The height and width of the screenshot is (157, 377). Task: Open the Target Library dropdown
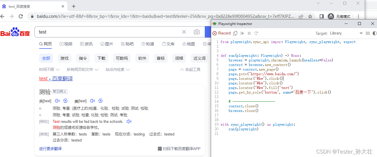(346, 33)
